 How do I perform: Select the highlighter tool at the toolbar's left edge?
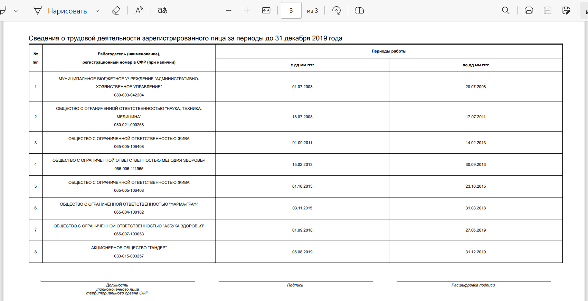pyautogui.click(x=3, y=11)
